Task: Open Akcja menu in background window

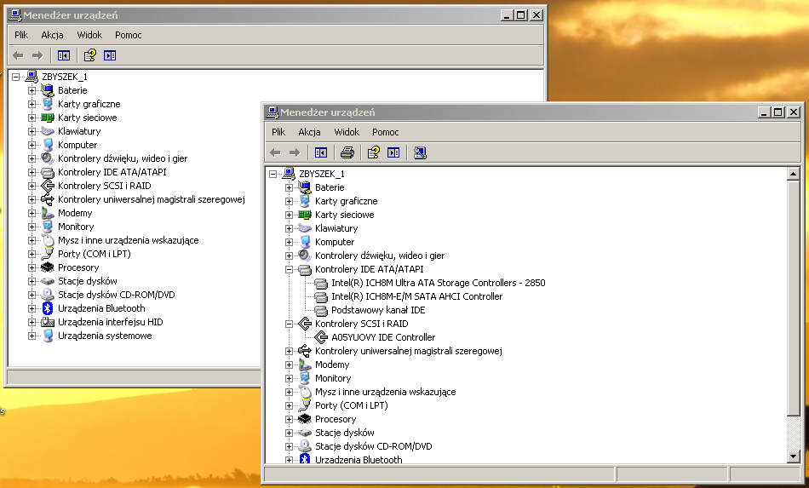Action: point(52,35)
